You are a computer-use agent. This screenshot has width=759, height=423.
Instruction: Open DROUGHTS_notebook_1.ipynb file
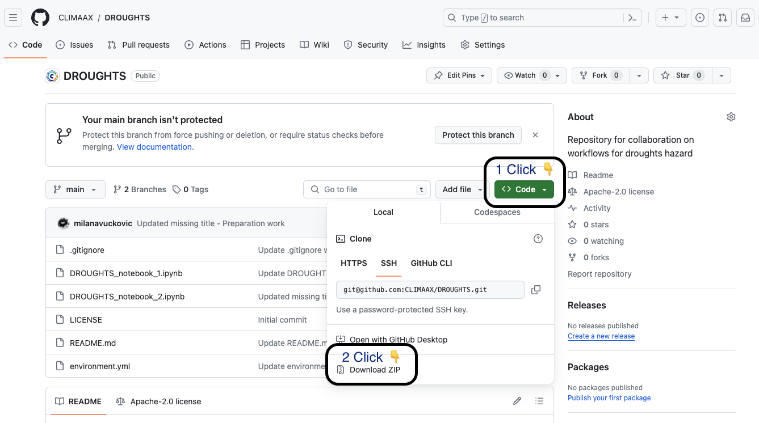pyautogui.click(x=126, y=273)
